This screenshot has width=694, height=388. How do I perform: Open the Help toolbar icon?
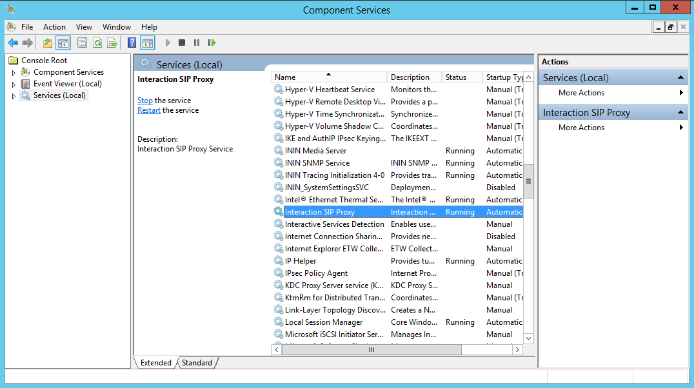point(132,43)
